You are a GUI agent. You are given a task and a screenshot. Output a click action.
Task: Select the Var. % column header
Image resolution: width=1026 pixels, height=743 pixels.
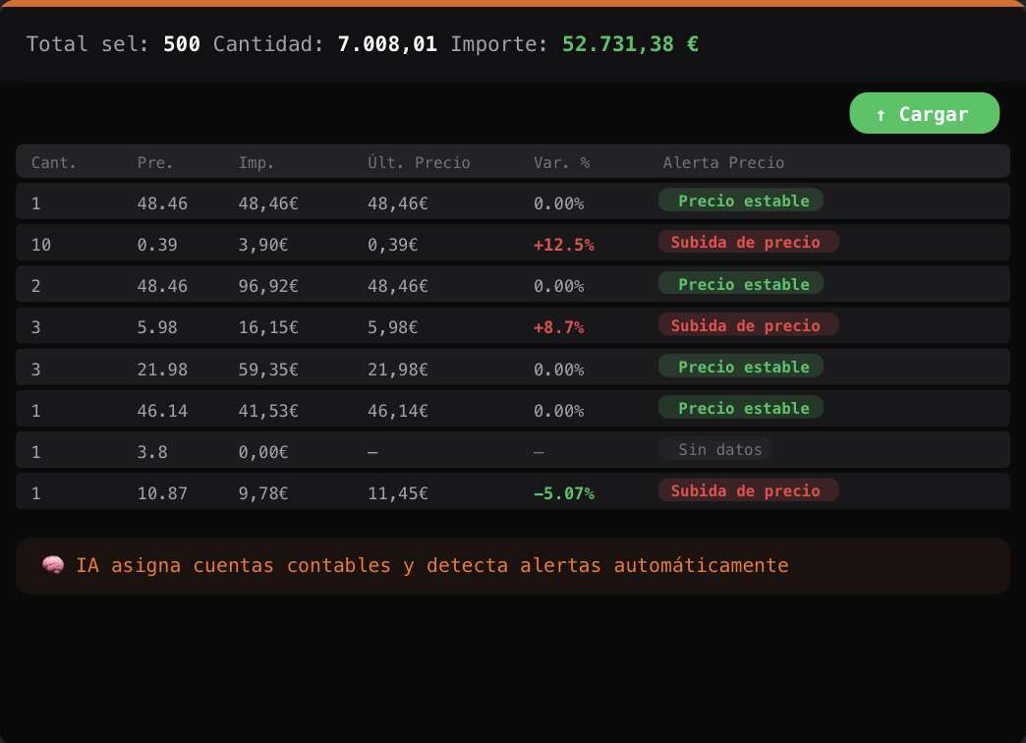(x=561, y=162)
